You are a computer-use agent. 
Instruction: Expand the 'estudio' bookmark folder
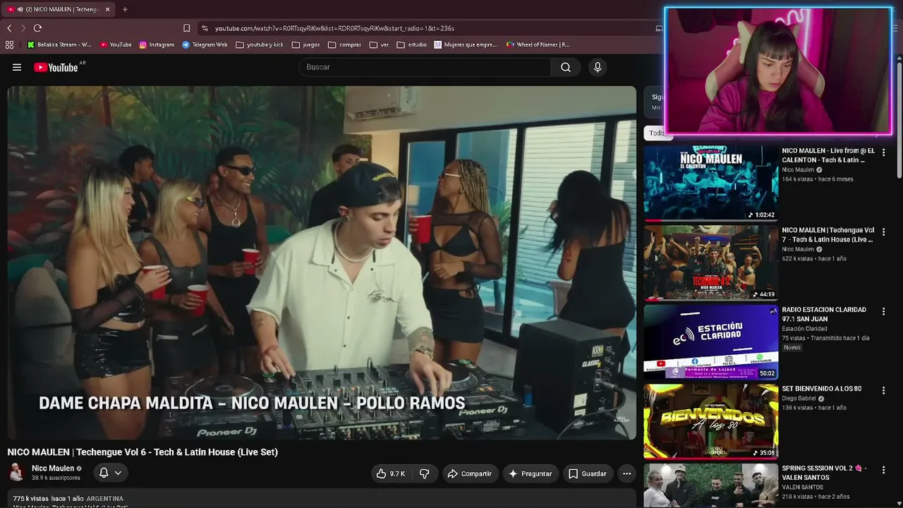tap(411, 44)
